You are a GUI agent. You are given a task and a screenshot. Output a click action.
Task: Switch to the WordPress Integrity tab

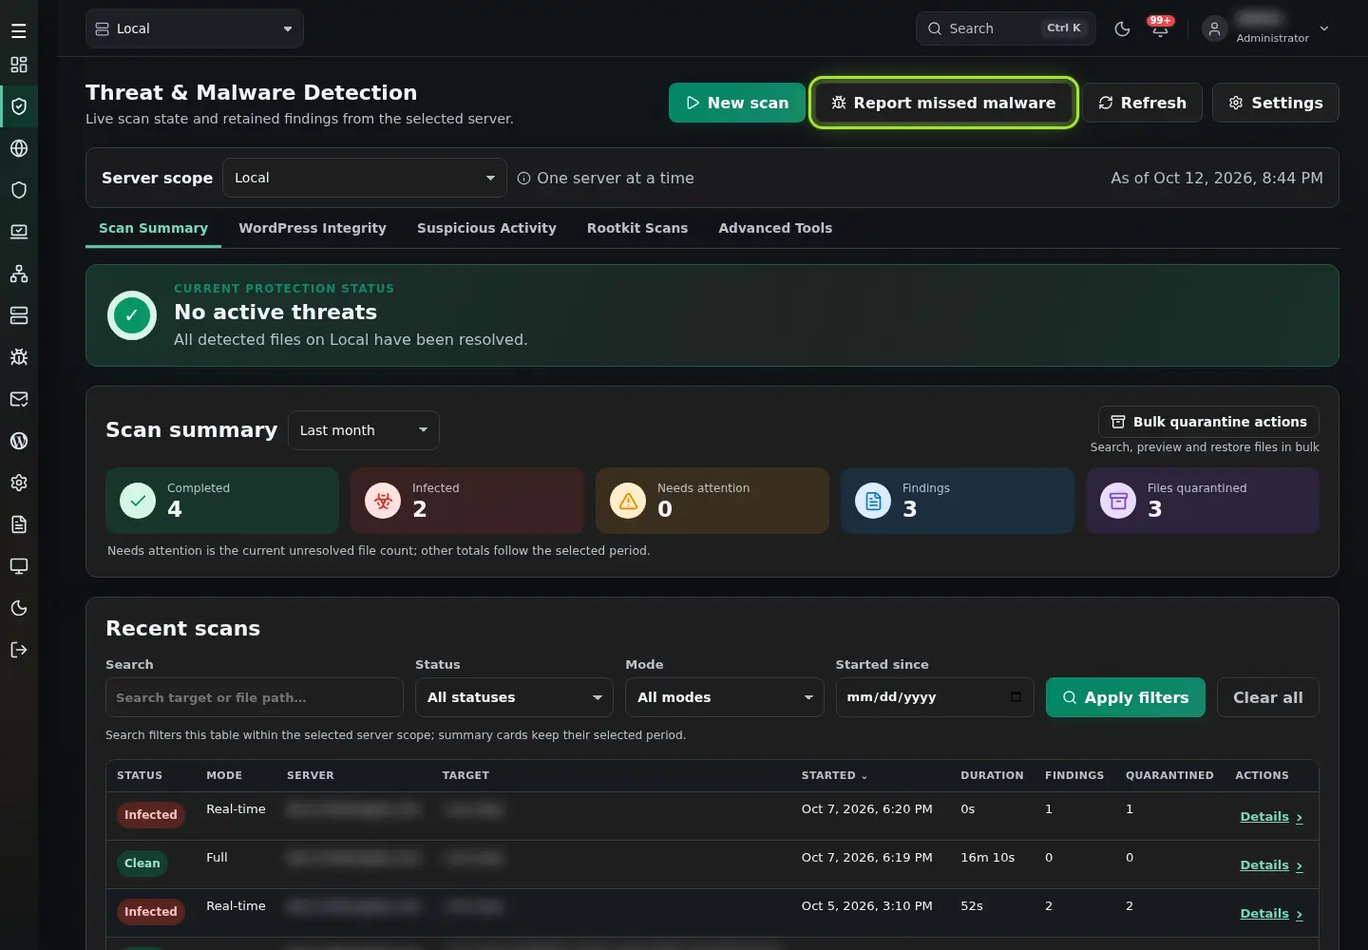click(x=313, y=228)
